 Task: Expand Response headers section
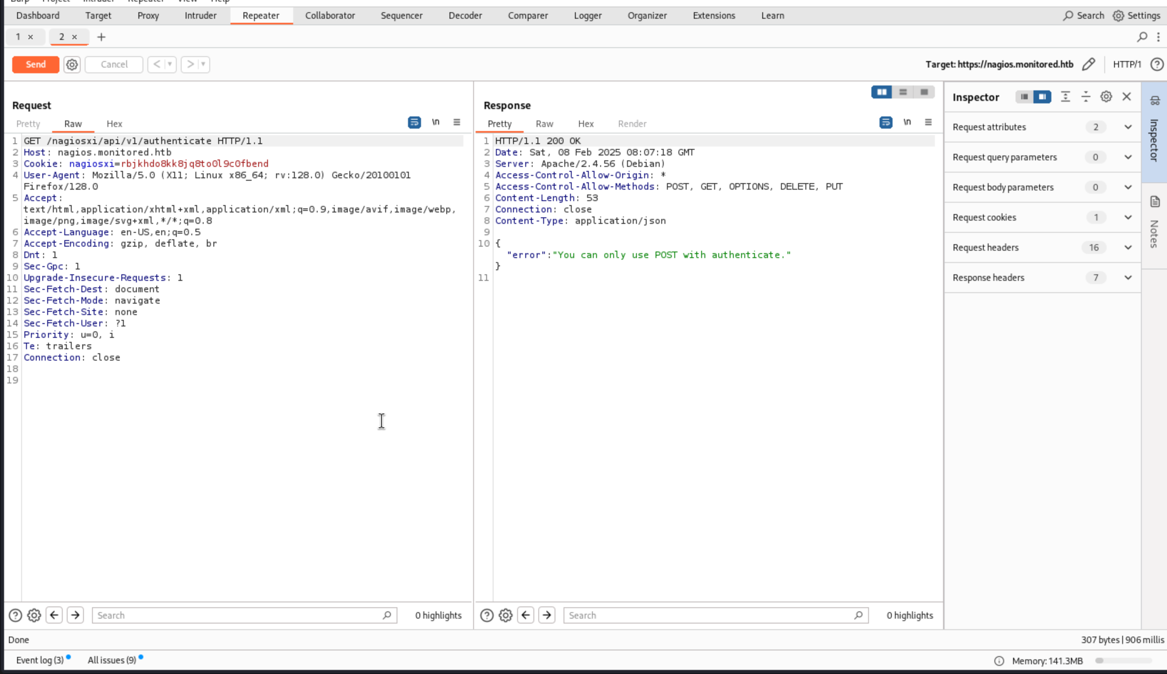point(1128,278)
